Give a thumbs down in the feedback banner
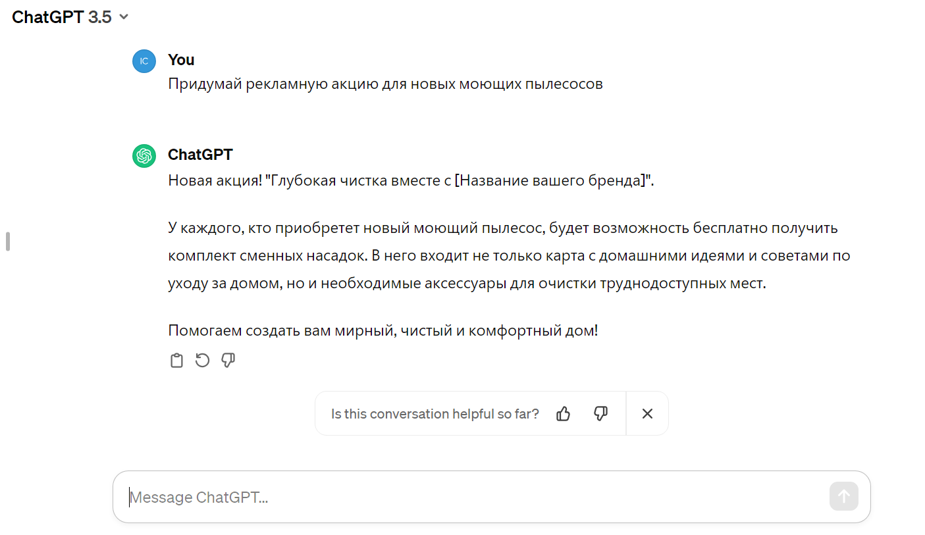 point(600,413)
